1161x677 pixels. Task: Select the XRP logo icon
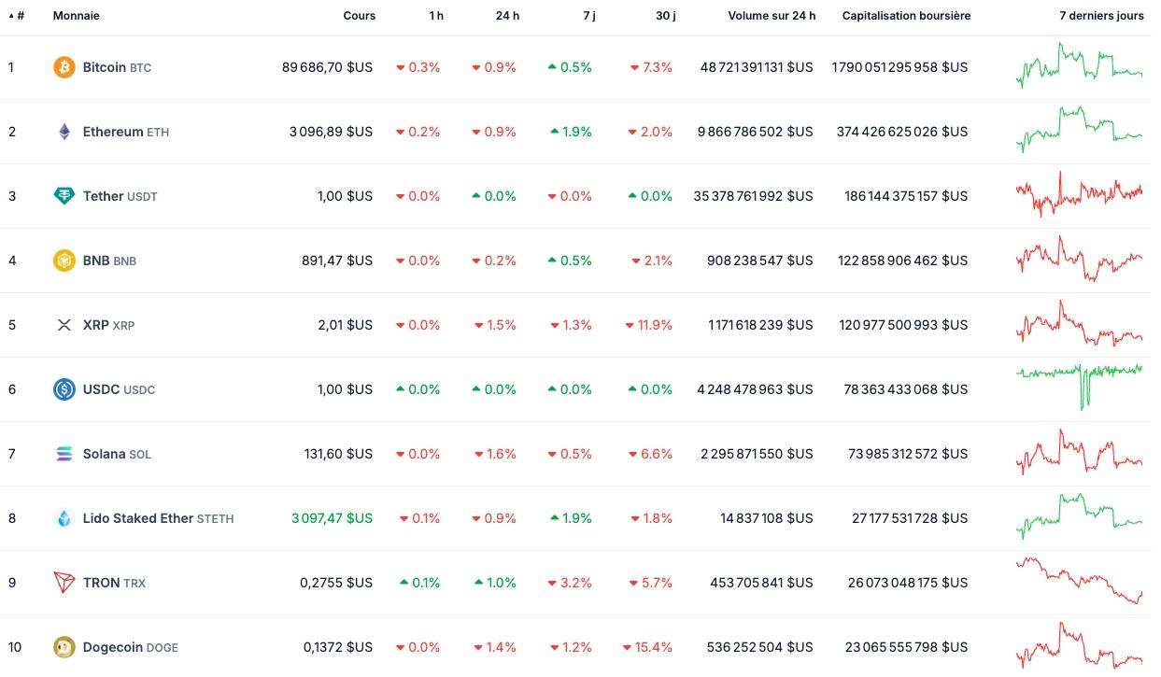point(64,325)
